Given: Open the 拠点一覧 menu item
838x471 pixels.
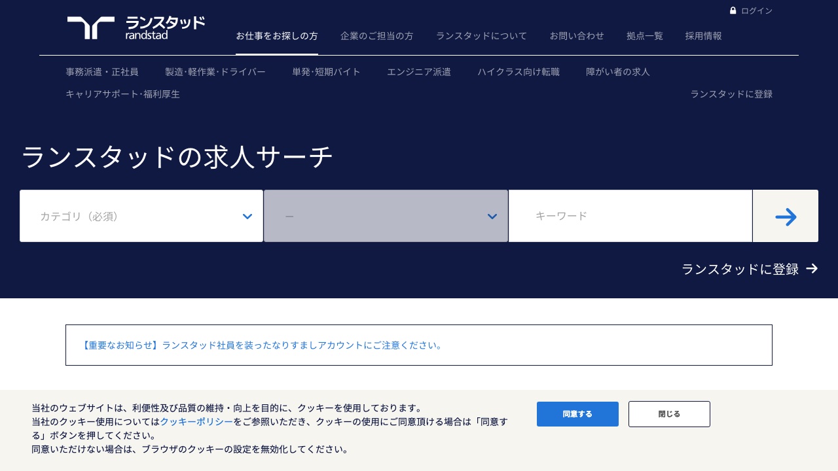Looking at the screenshot, I should pos(645,36).
